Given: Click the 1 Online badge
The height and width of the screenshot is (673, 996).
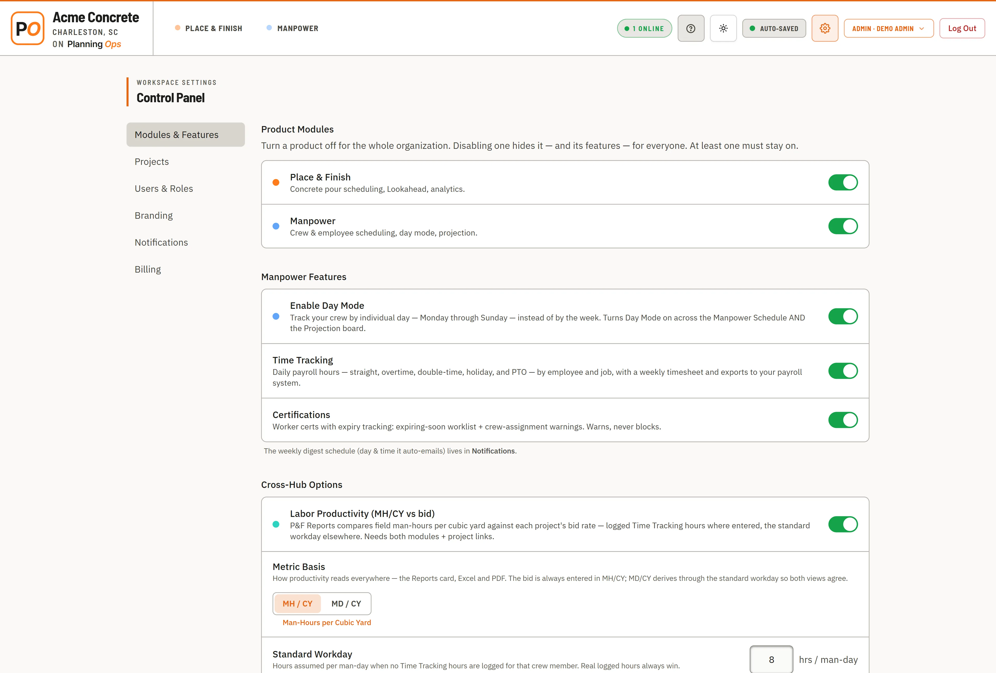Looking at the screenshot, I should coord(644,28).
